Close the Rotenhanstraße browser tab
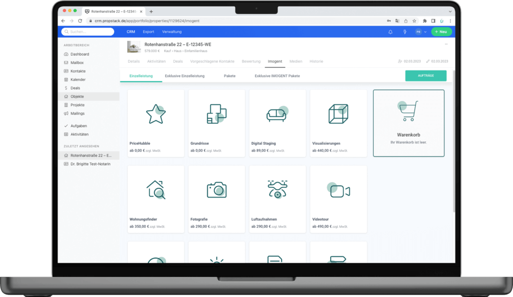 pyautogui.click(x=141, y=11)
